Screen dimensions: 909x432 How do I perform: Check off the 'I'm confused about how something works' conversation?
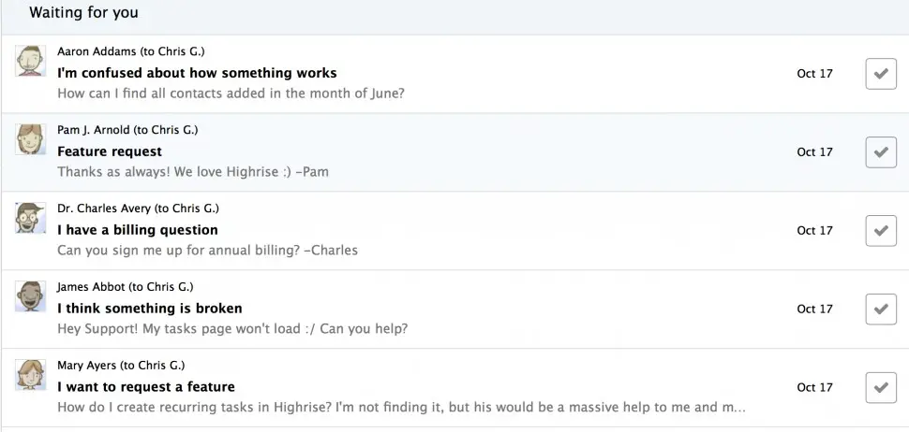(880, 74)
